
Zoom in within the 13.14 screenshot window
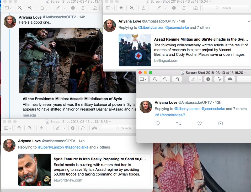point(30,8)
